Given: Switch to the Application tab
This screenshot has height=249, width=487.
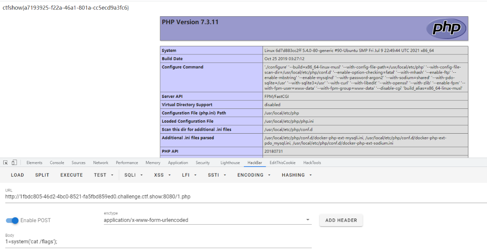Looking at the screenshot, I should (x=178, y=162).
